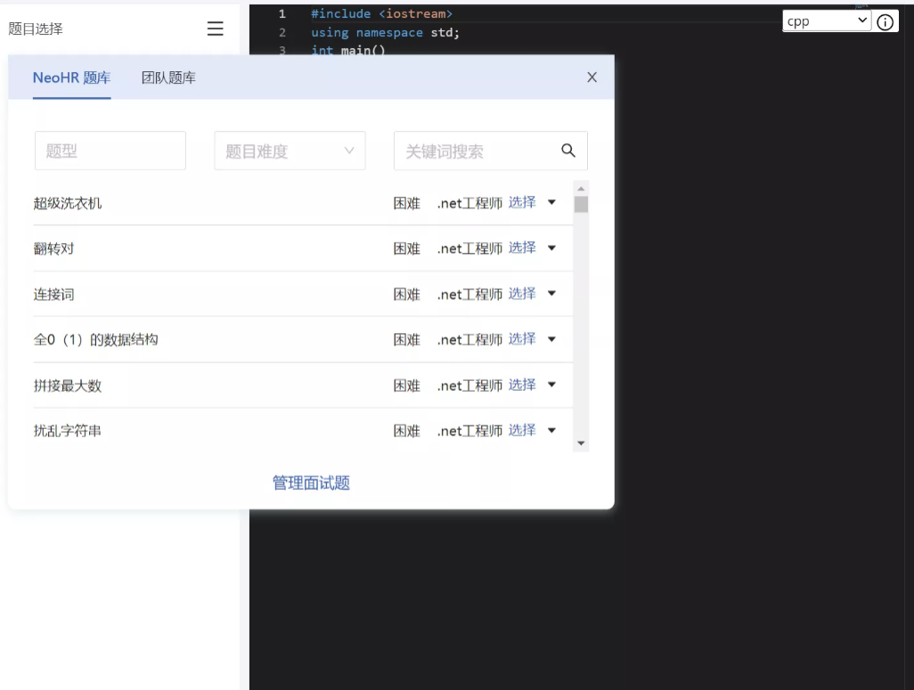914x690 pixels.
Task: Click code line 2 using namespace std
Action: point(386,33)
